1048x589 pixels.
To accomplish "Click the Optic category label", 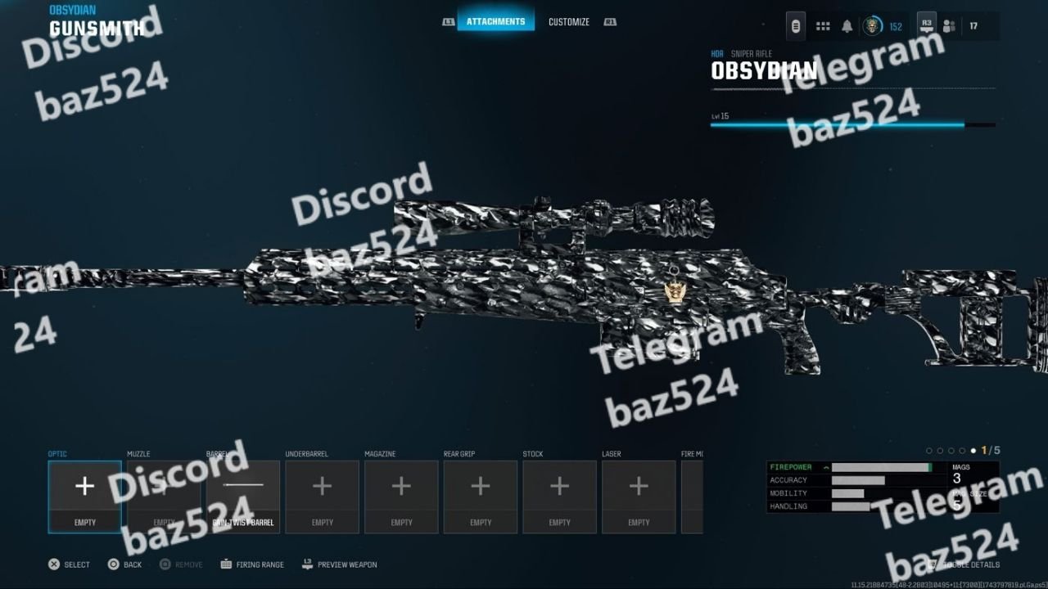I will click(57, 454).
